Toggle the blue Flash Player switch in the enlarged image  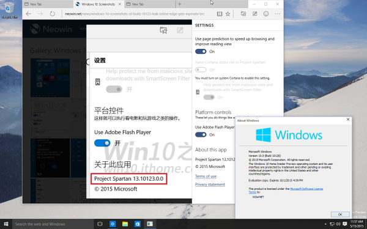point(102,143)
